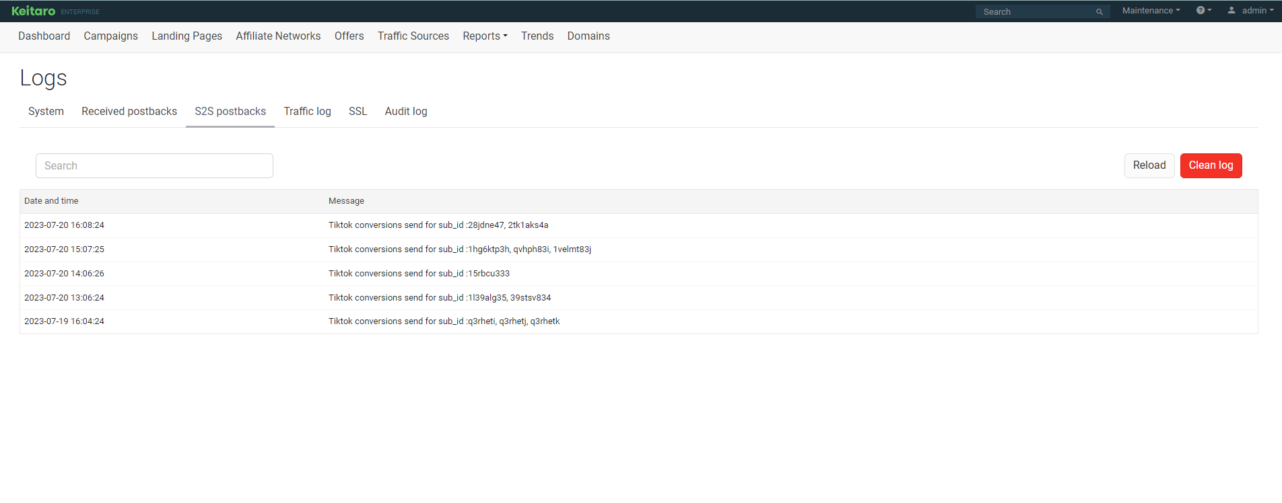This screenshot has width=1282, height=503.
Task: Select the 2023-07-20 15:07:25 timestamp
Action: click(x=64, y=249)
